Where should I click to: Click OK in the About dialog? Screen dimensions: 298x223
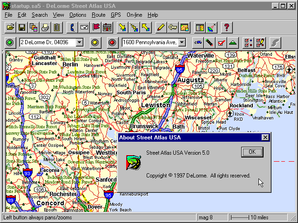tap(252, 152)
